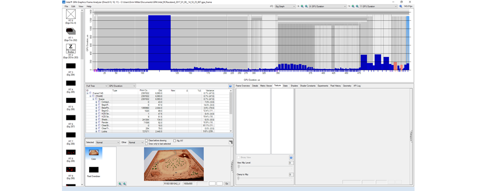Image resolution: width=477 pixels, height=191 pixels.
Task: Select RT 4 (Erg 265) thumbnail
Action: [x=71, y=83]
